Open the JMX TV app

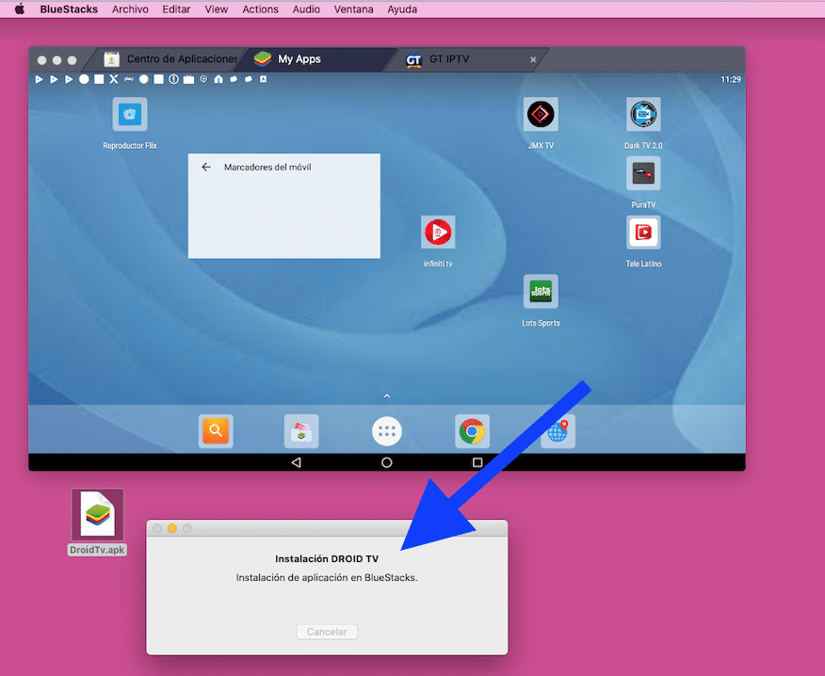tap(541, 114)
